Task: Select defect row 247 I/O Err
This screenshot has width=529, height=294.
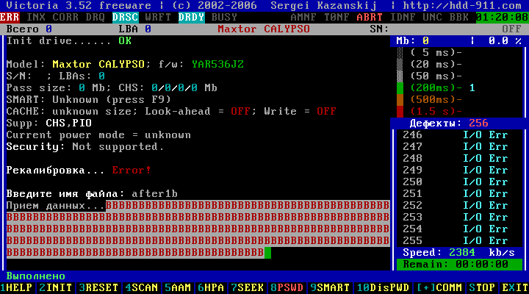Action: (456, 147)
